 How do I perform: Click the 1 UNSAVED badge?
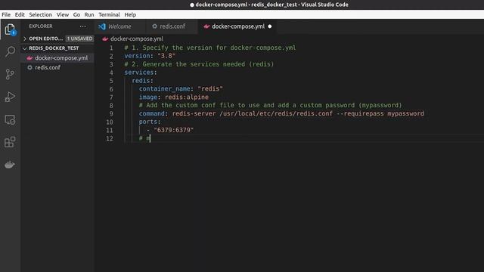[x=79, y=39]
